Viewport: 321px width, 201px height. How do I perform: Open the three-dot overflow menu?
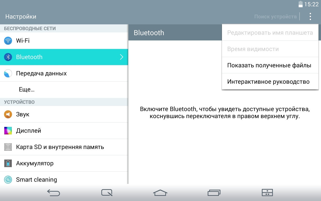coord(310,17)
